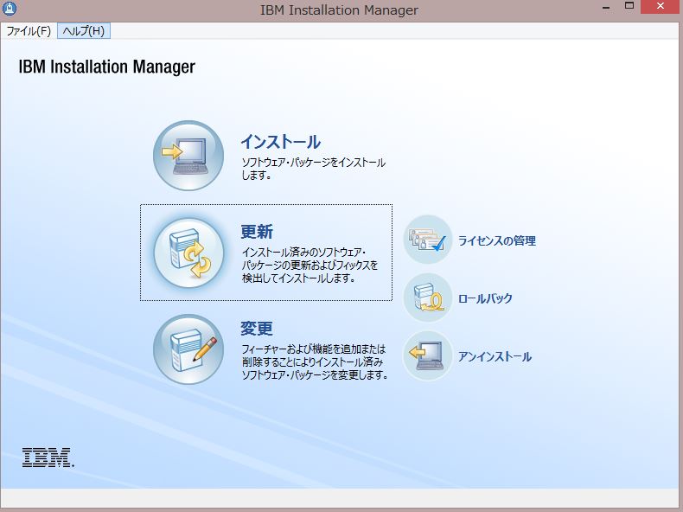Click the Install computer icon (インストール)

pos(188,156)
